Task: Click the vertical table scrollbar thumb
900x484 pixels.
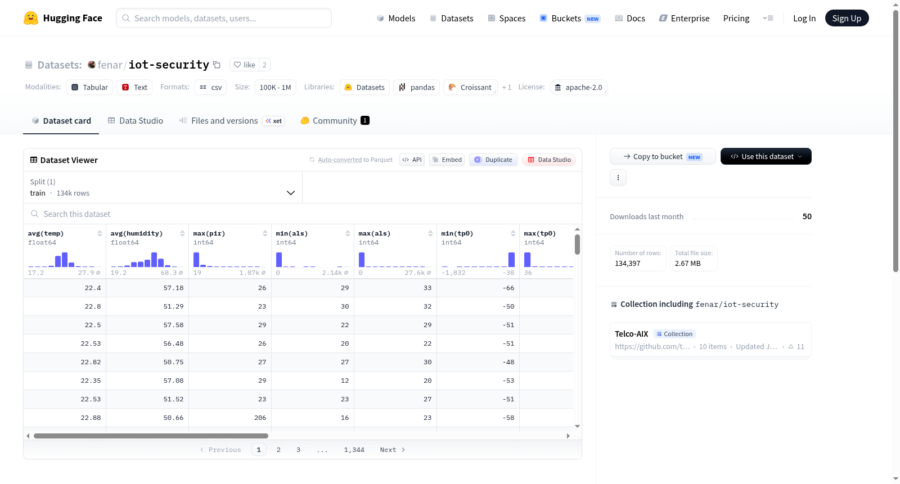Action: (577, 245)
